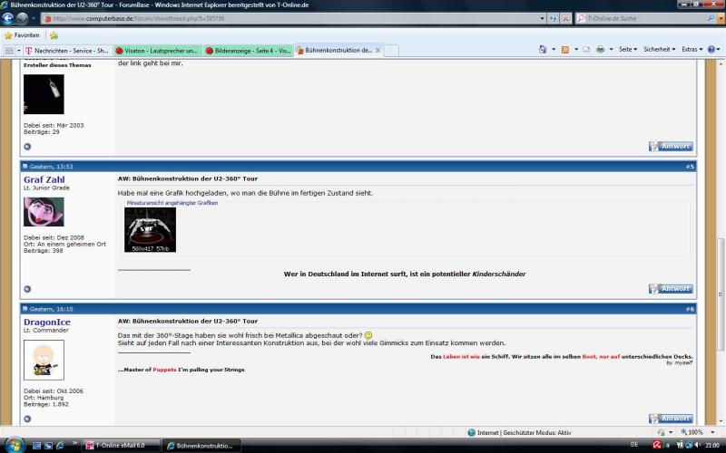Viewport: 726px width, 453px height.
Task: Open the Seite dropdown menu
Action: (627, 50)
